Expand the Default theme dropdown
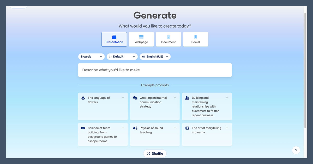 pos(122,56)
